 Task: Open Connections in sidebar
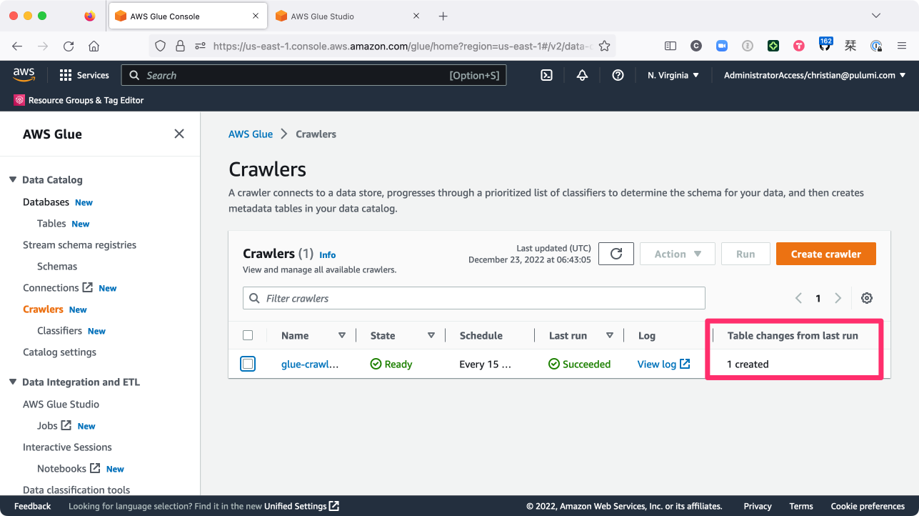[51, 287]
